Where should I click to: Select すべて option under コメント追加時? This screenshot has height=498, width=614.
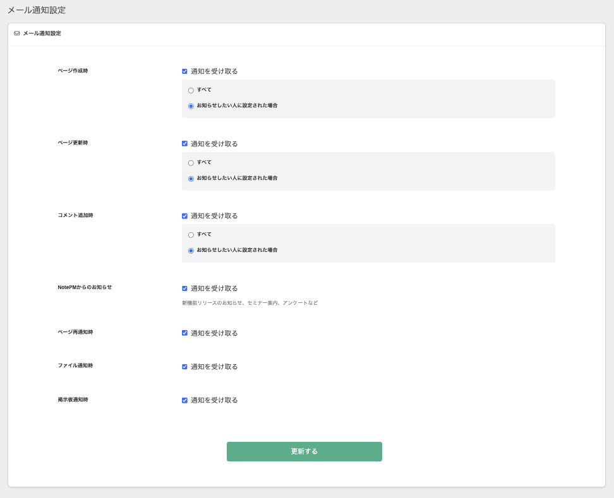[191, 235]
